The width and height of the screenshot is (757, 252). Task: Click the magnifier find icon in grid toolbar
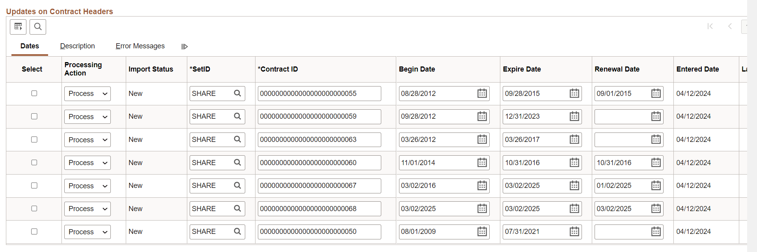[38, 27]
